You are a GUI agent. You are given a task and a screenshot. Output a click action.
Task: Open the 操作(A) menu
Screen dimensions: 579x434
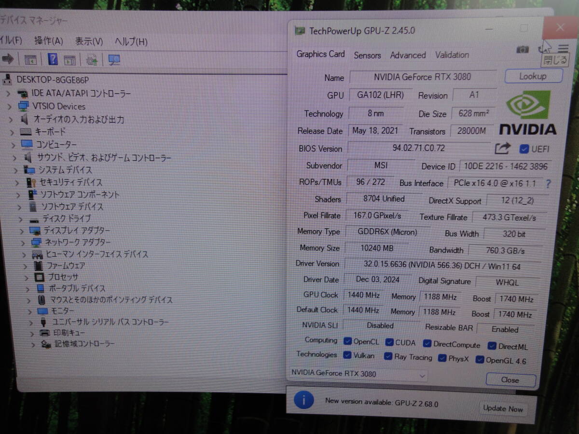click(x=48, y=41)
